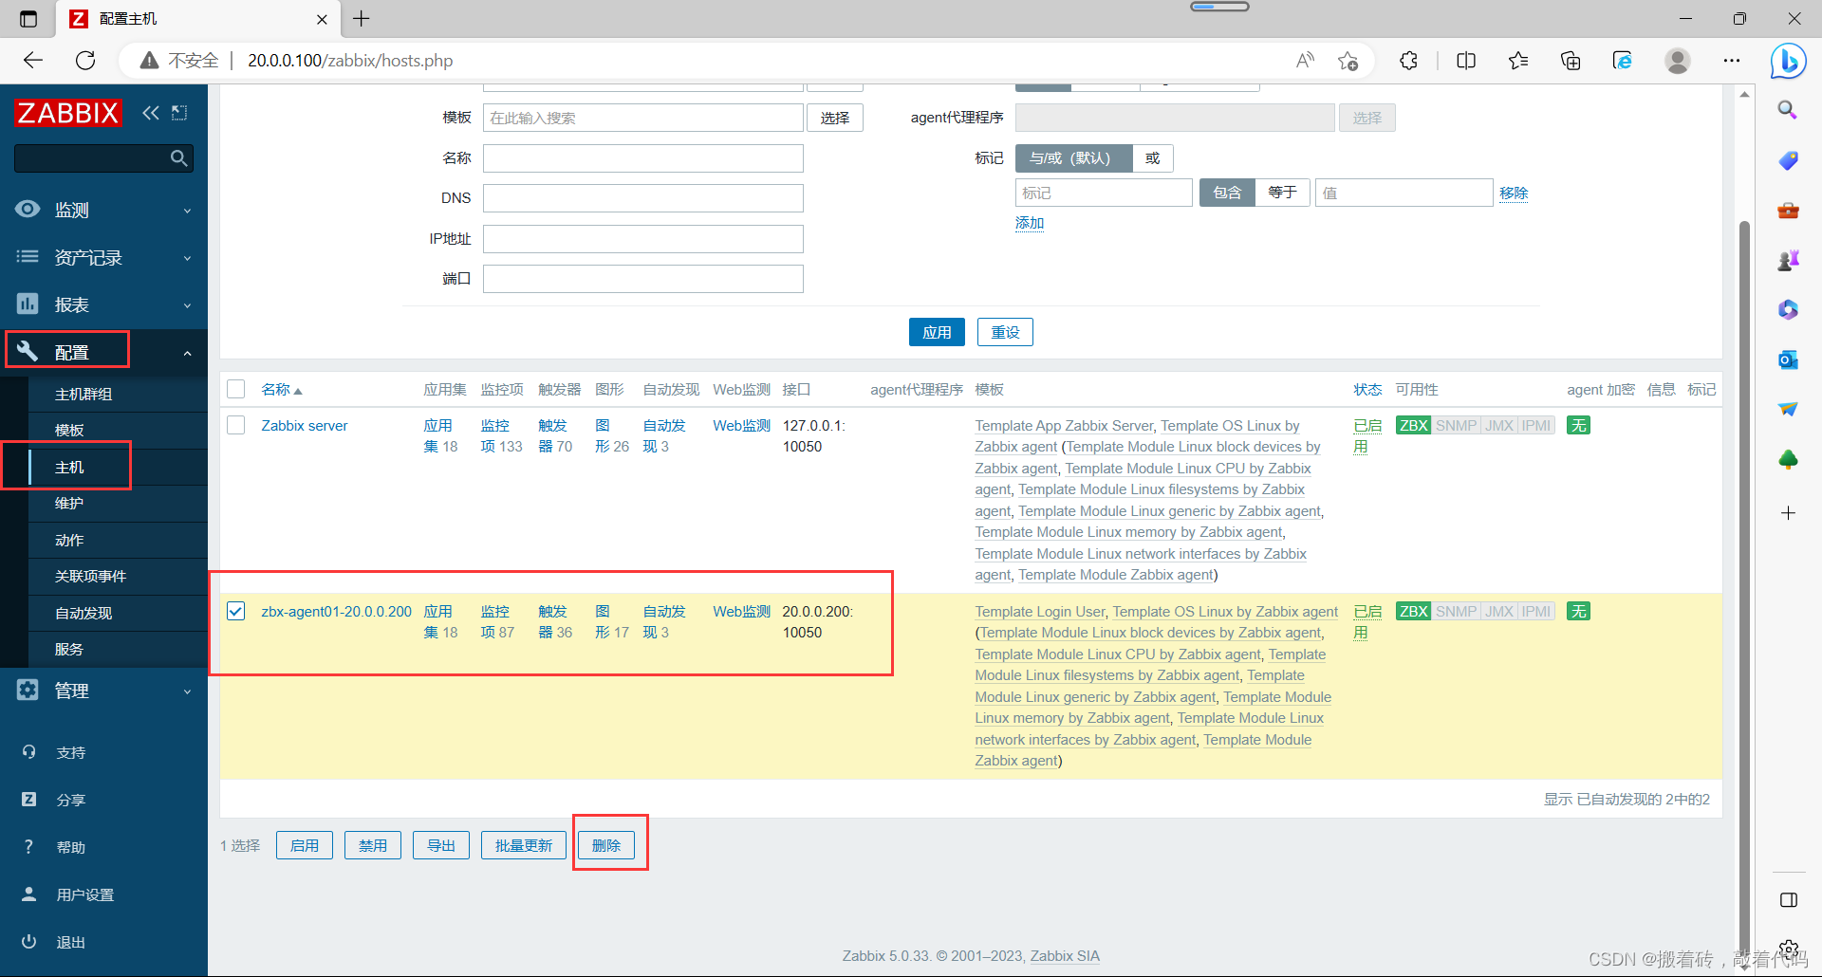The height and width of the screenshot is (977, 1822).
Task: Click the ZABBIX logo
Action: [67, 113]
